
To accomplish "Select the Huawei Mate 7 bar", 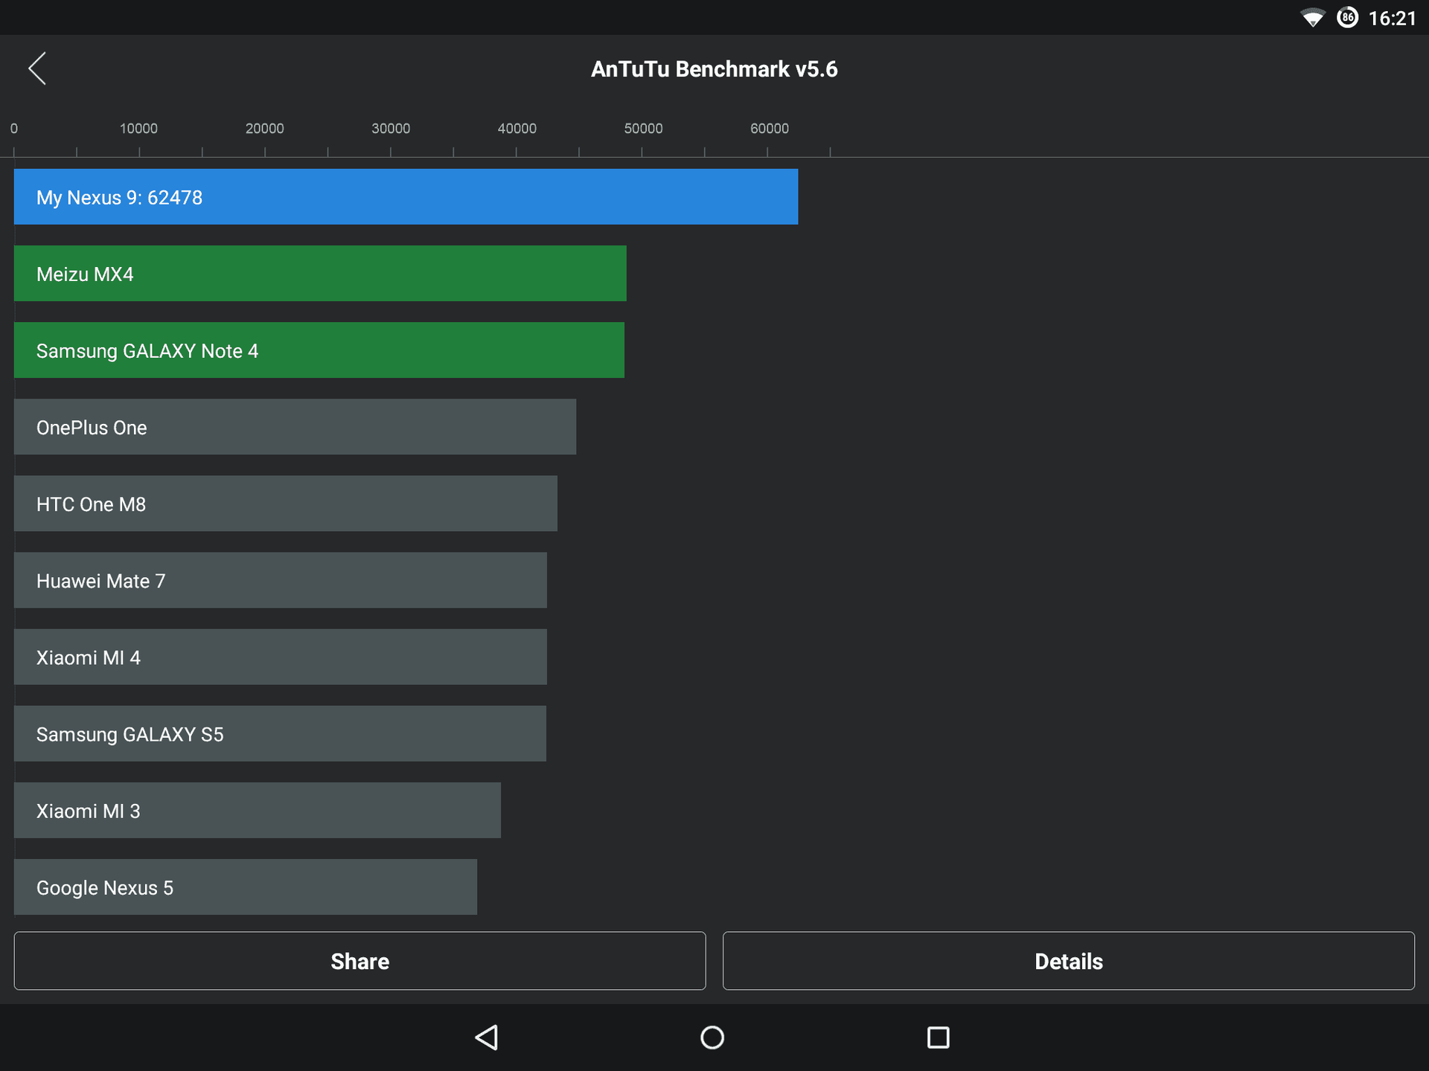I will (x=281, y=580).
